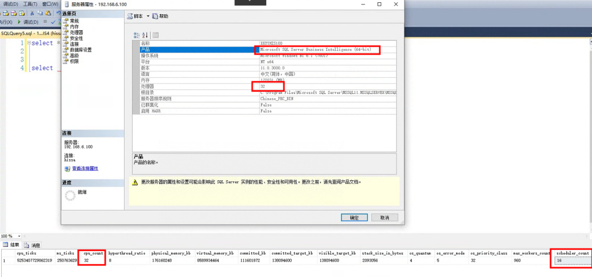This screenshot has width=592, height=277.
Task: Collapse the first select statement with the minus box
Action: click(28, 43)
